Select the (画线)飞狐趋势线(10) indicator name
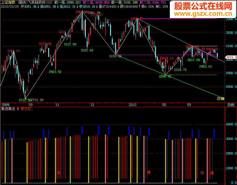This screenshot has height=185, width=237. (35, 2)
